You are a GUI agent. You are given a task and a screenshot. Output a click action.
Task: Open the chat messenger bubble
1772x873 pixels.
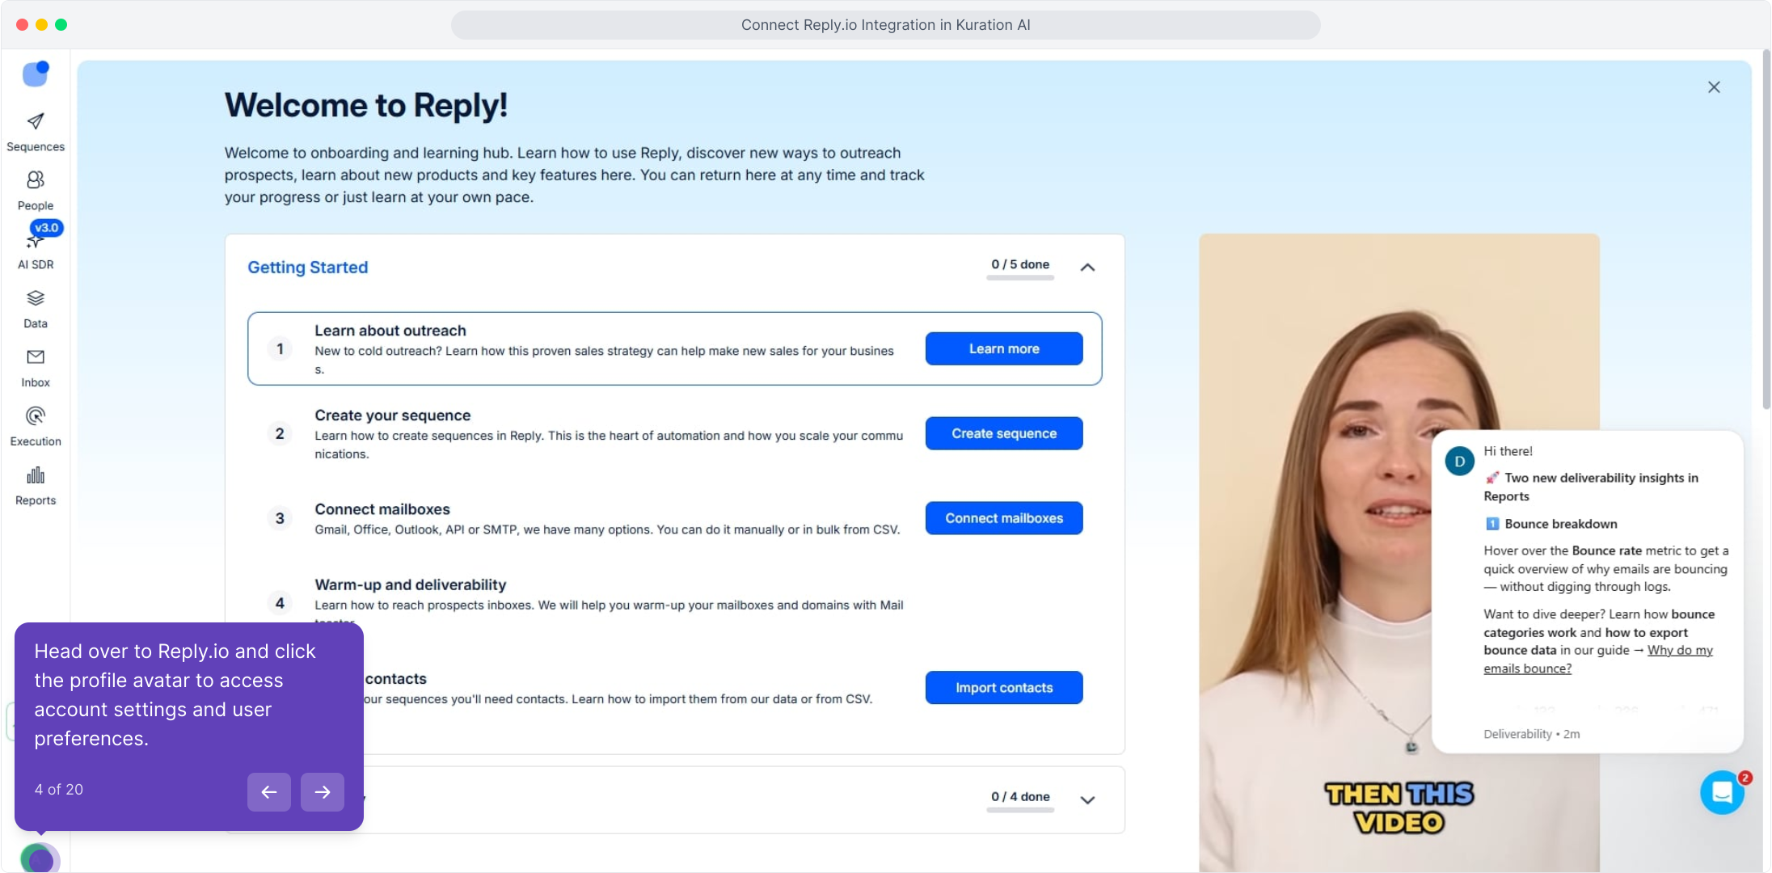pyautogui.click(x=1722, y=792)
